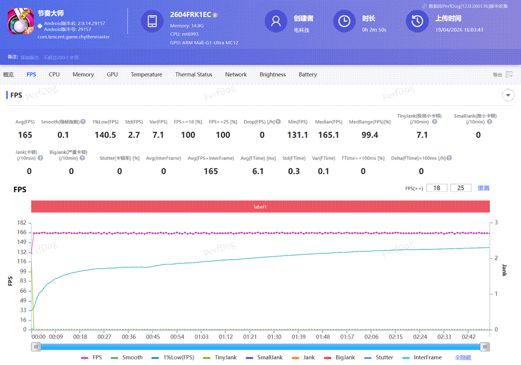Image resolution: width=521 pixels, height=365 pixels.
Task: Click info icon beside device name 2604FRK1EC
Action: pos(215,15)
